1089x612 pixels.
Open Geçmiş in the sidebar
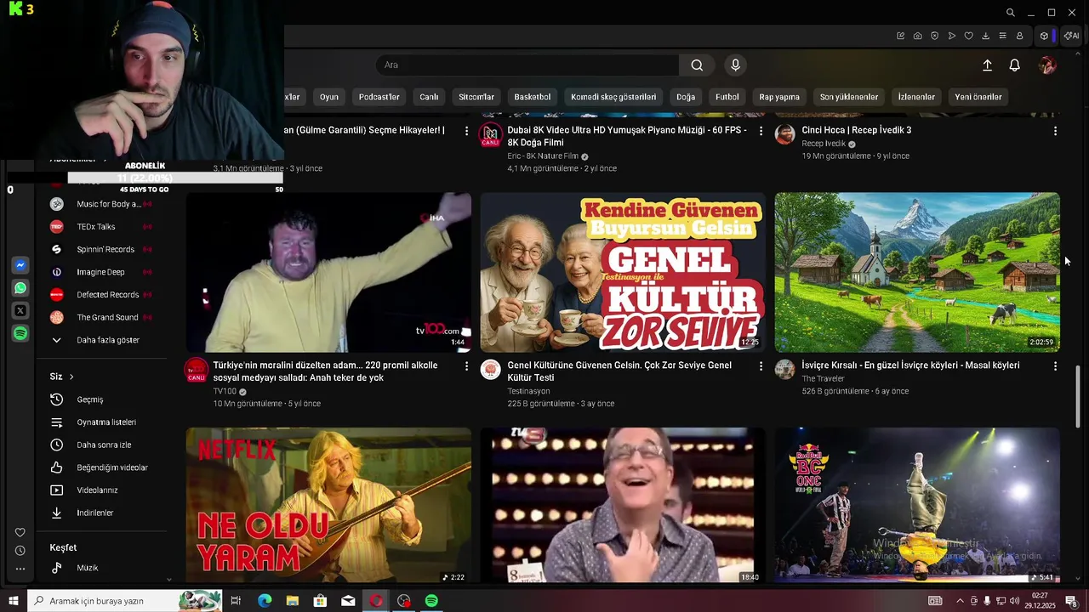(89, 399)
